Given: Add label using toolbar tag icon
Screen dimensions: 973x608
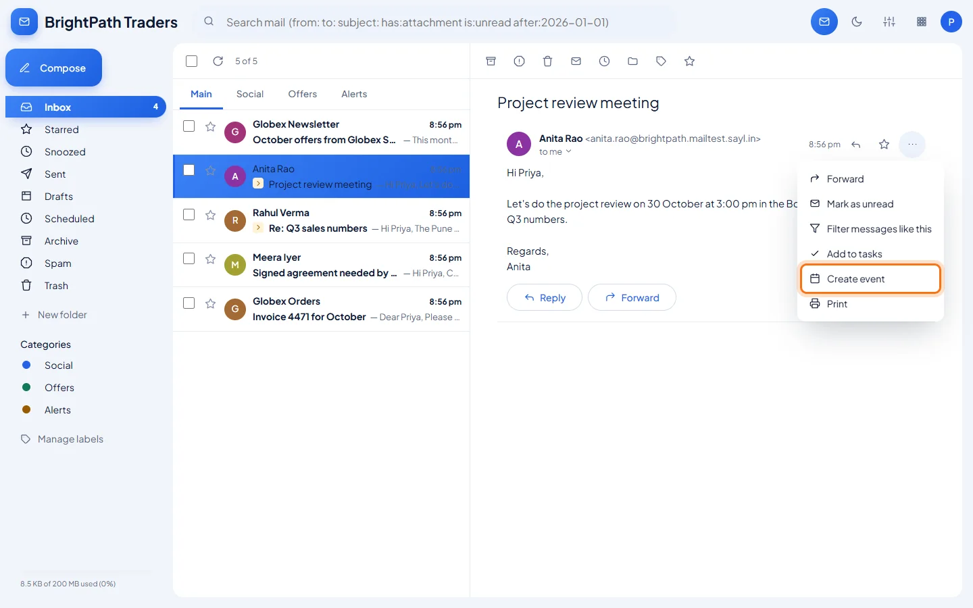Looking at the screenshot, I should (661, 61).
